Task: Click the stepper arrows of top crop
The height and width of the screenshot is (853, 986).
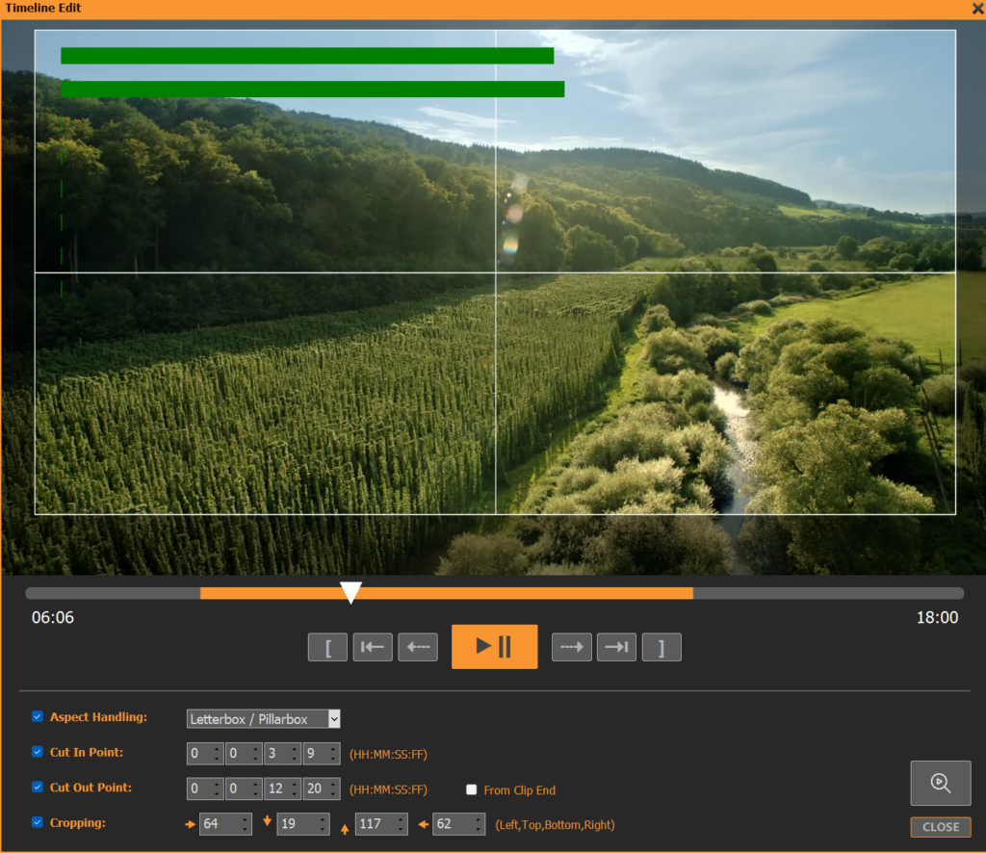Action: (x=324, y=823)
